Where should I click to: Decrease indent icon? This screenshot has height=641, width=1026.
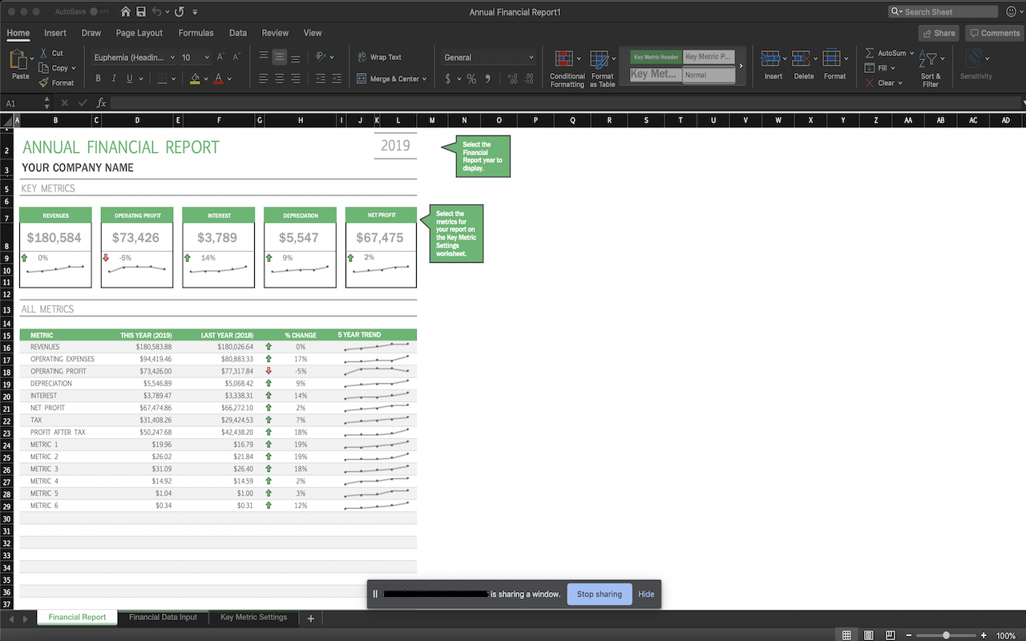tap(321, 79)
